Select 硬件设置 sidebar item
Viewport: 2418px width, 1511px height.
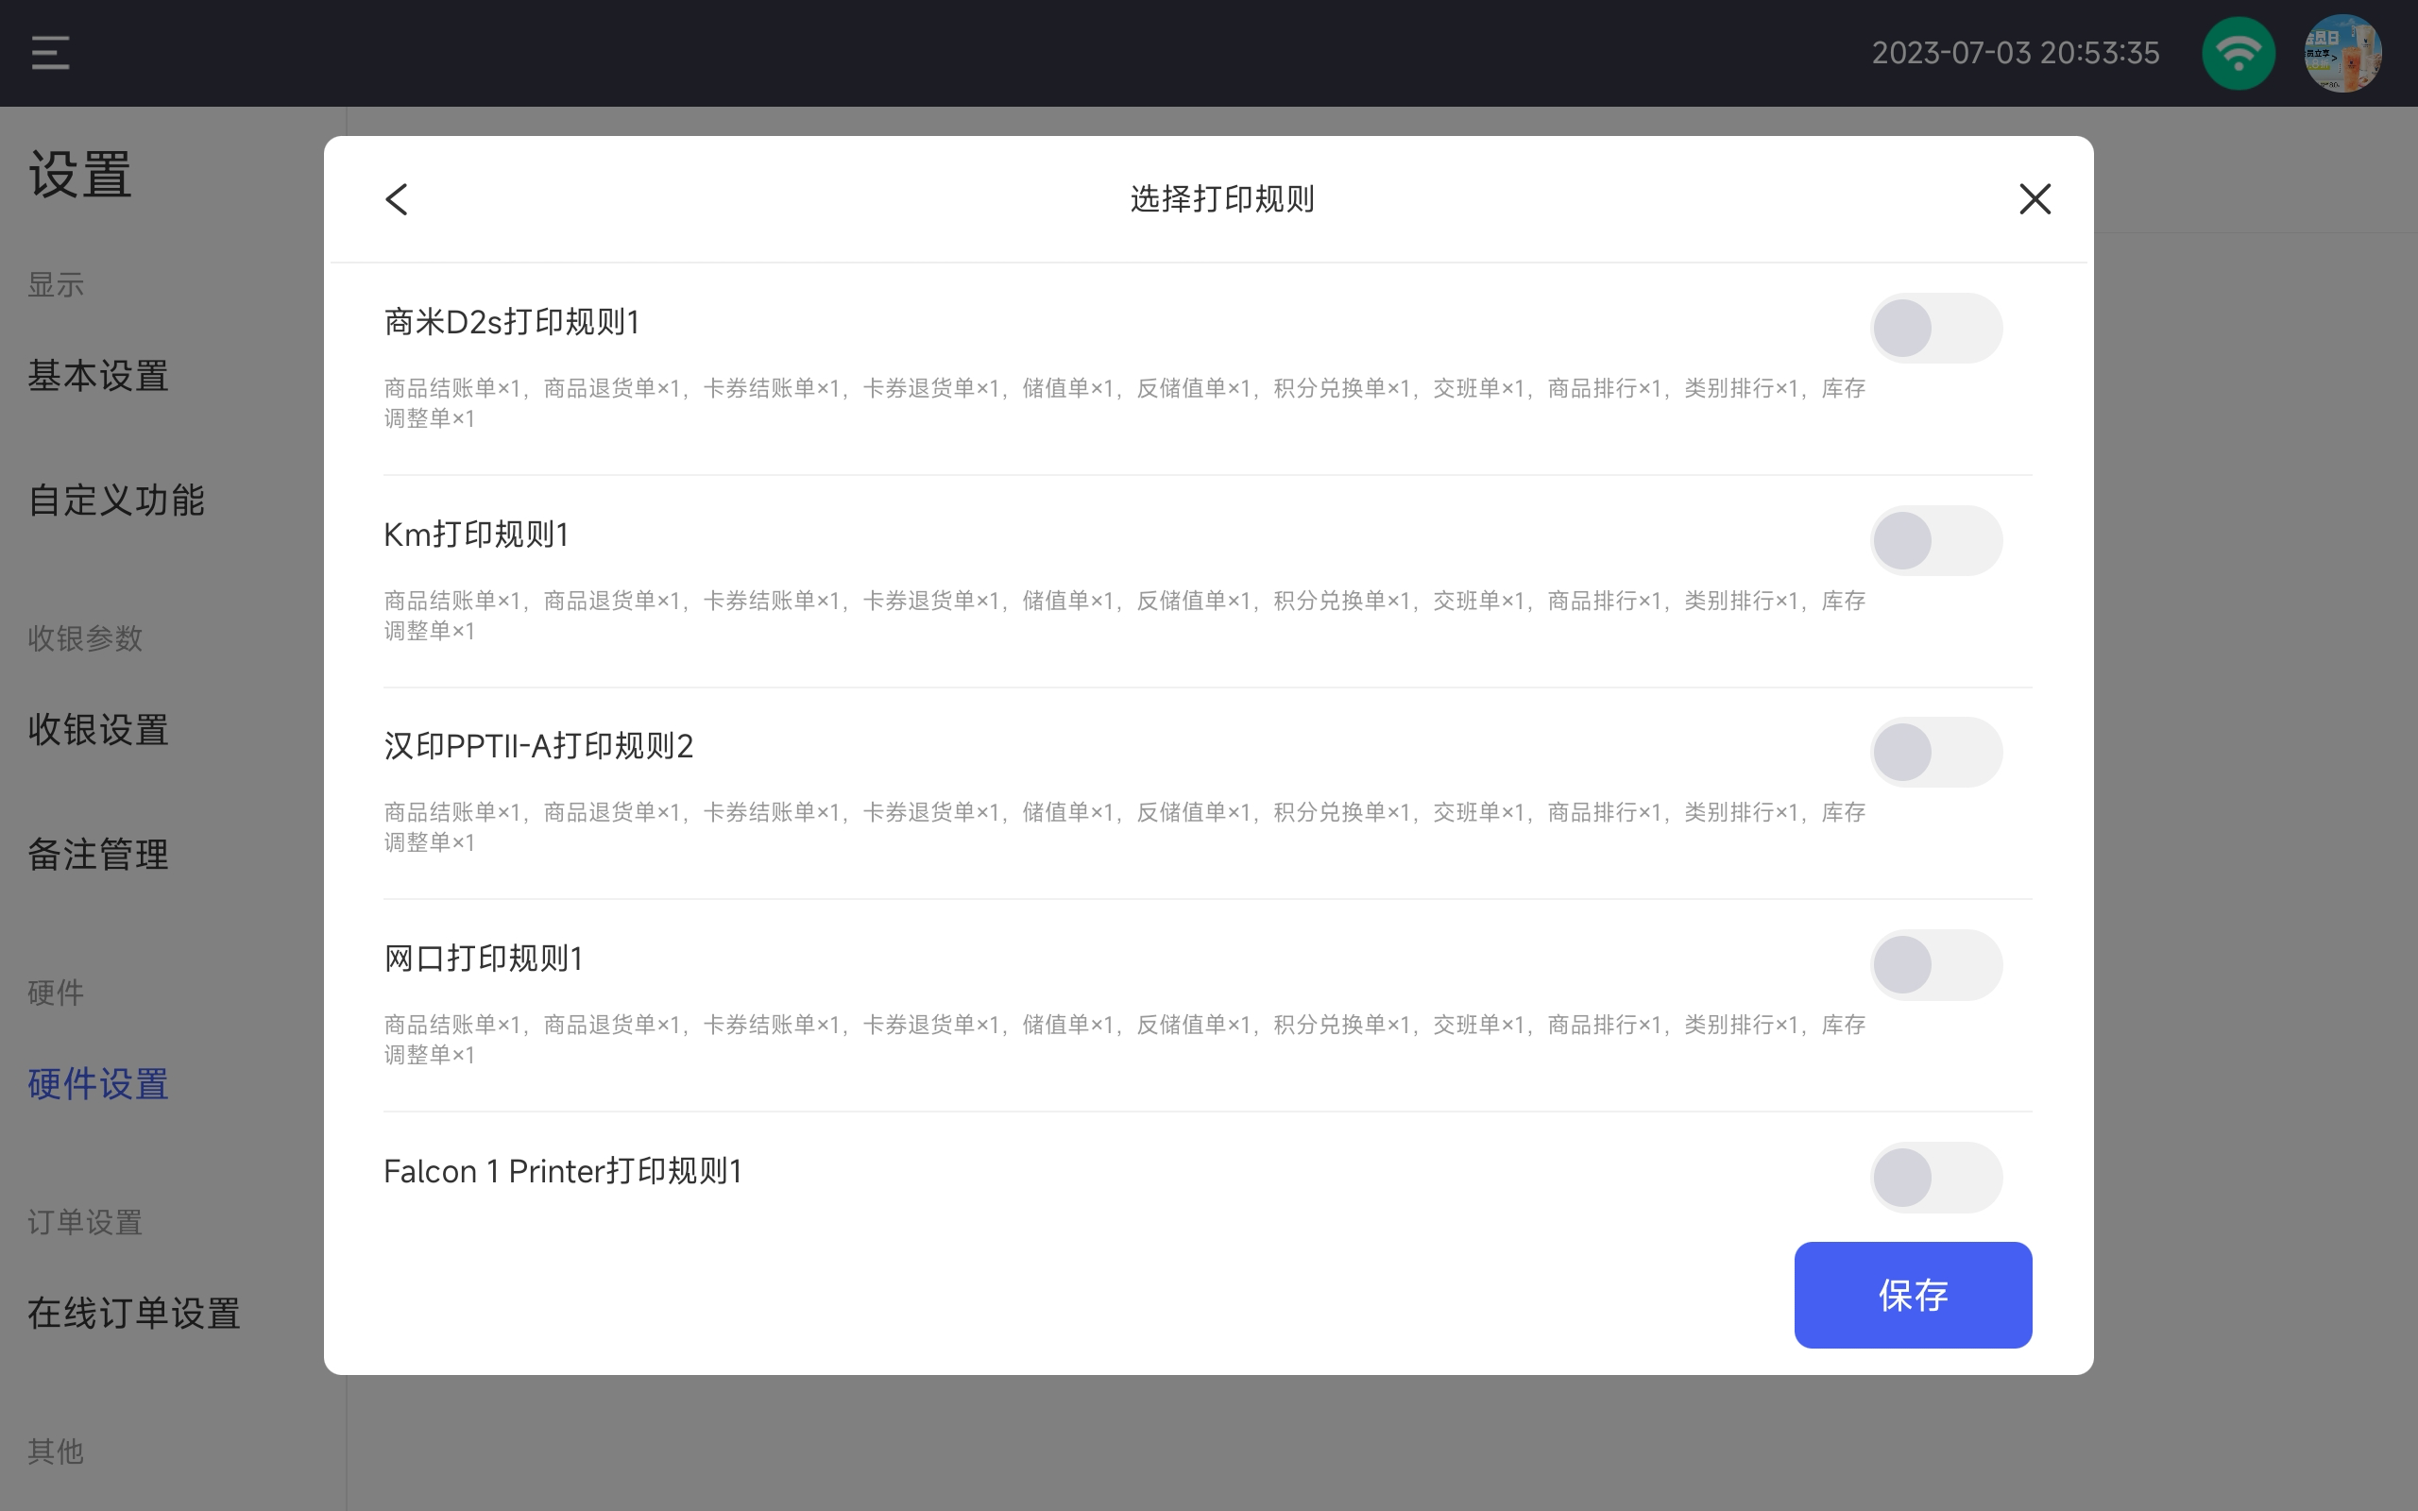pyautogui.click(x=98, y=1083)
